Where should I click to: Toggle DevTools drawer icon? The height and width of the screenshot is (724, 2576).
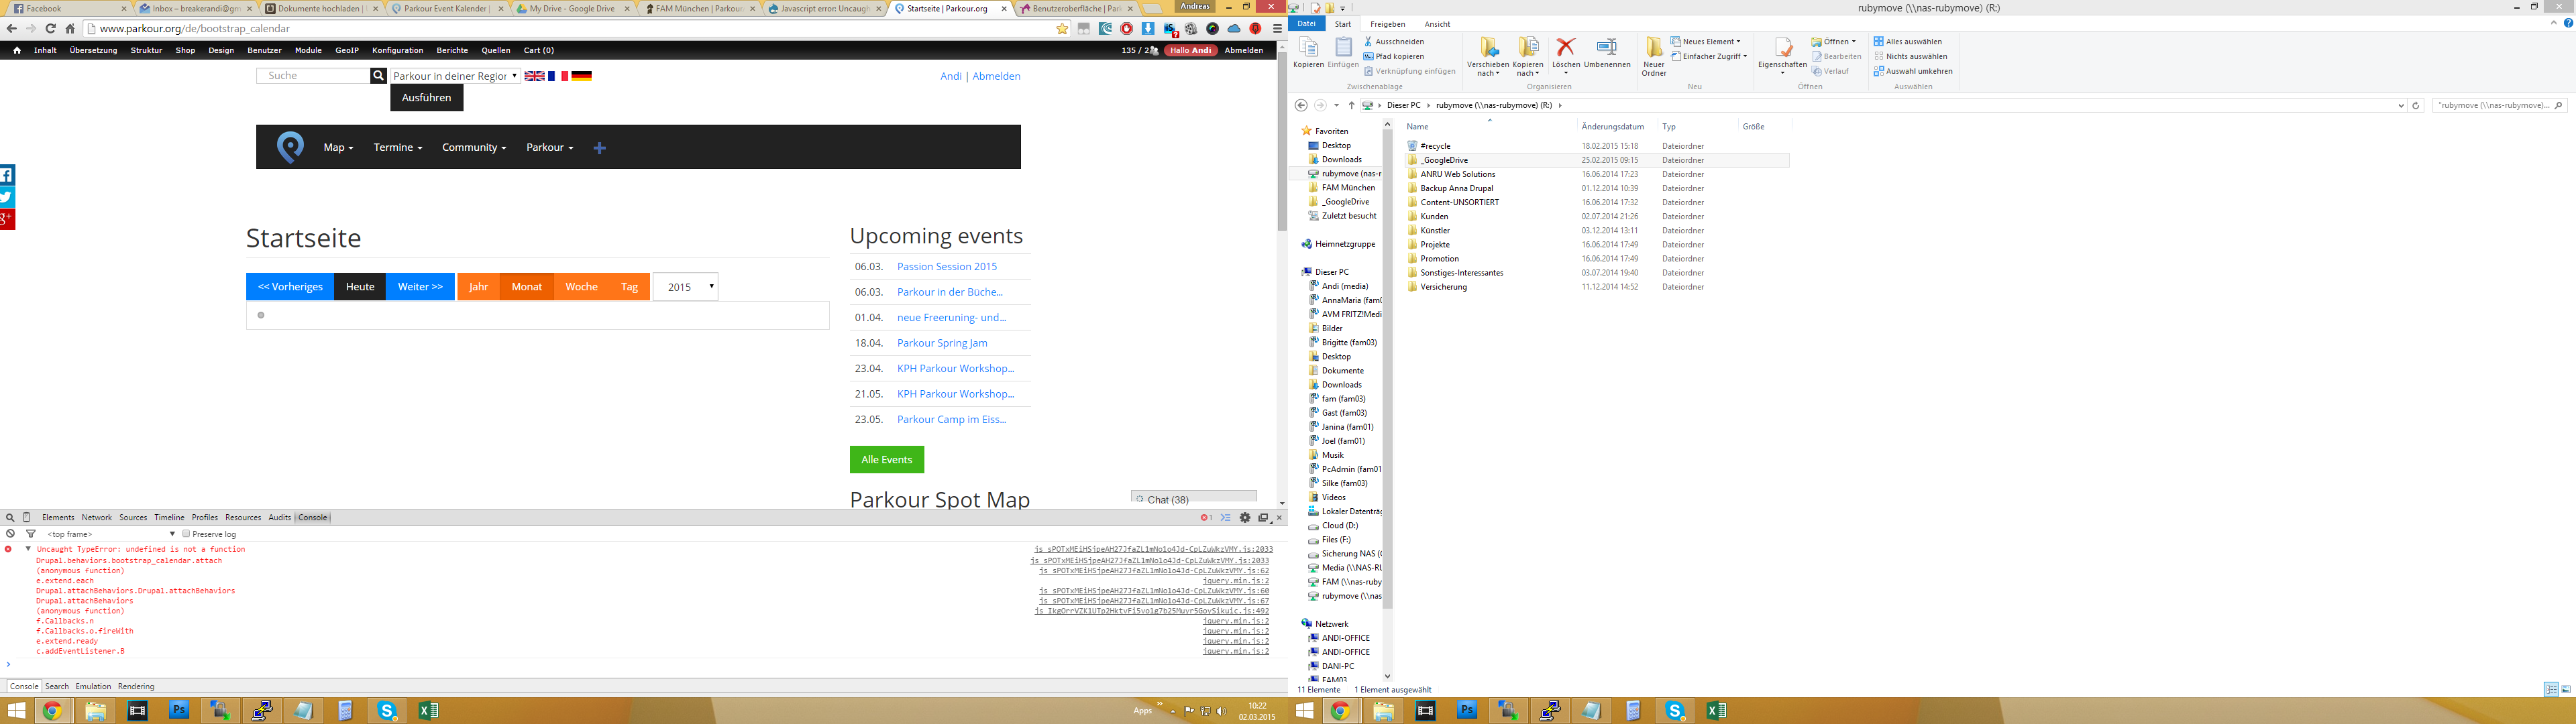pos(1226,518)
